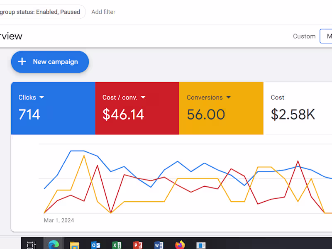This screenshot has height=249, width=332.
Task: Click the plus icon in New campaign
Action: (22, 61)
